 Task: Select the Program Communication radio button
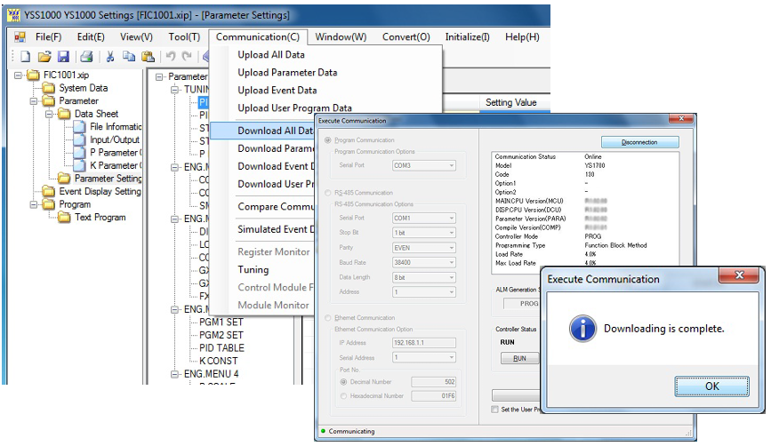pos(328,140)
